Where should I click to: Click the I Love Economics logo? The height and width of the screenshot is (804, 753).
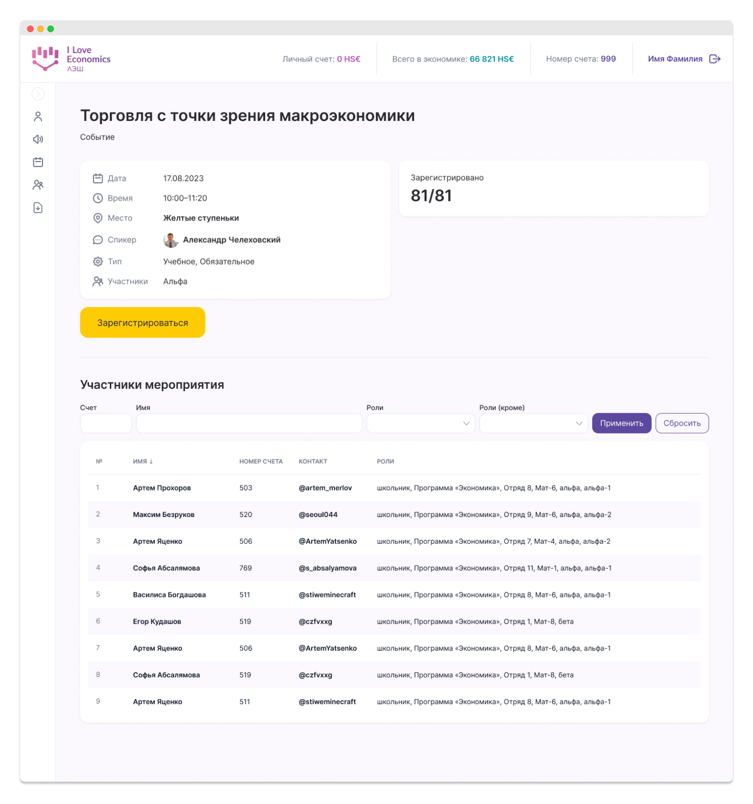pos(71,59)
